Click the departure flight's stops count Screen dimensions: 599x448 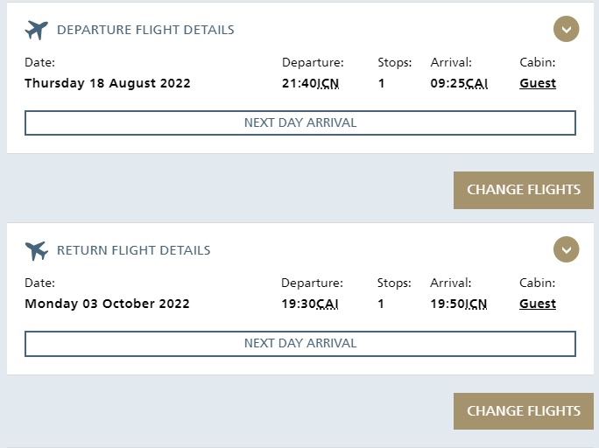[x=381, y=83]
